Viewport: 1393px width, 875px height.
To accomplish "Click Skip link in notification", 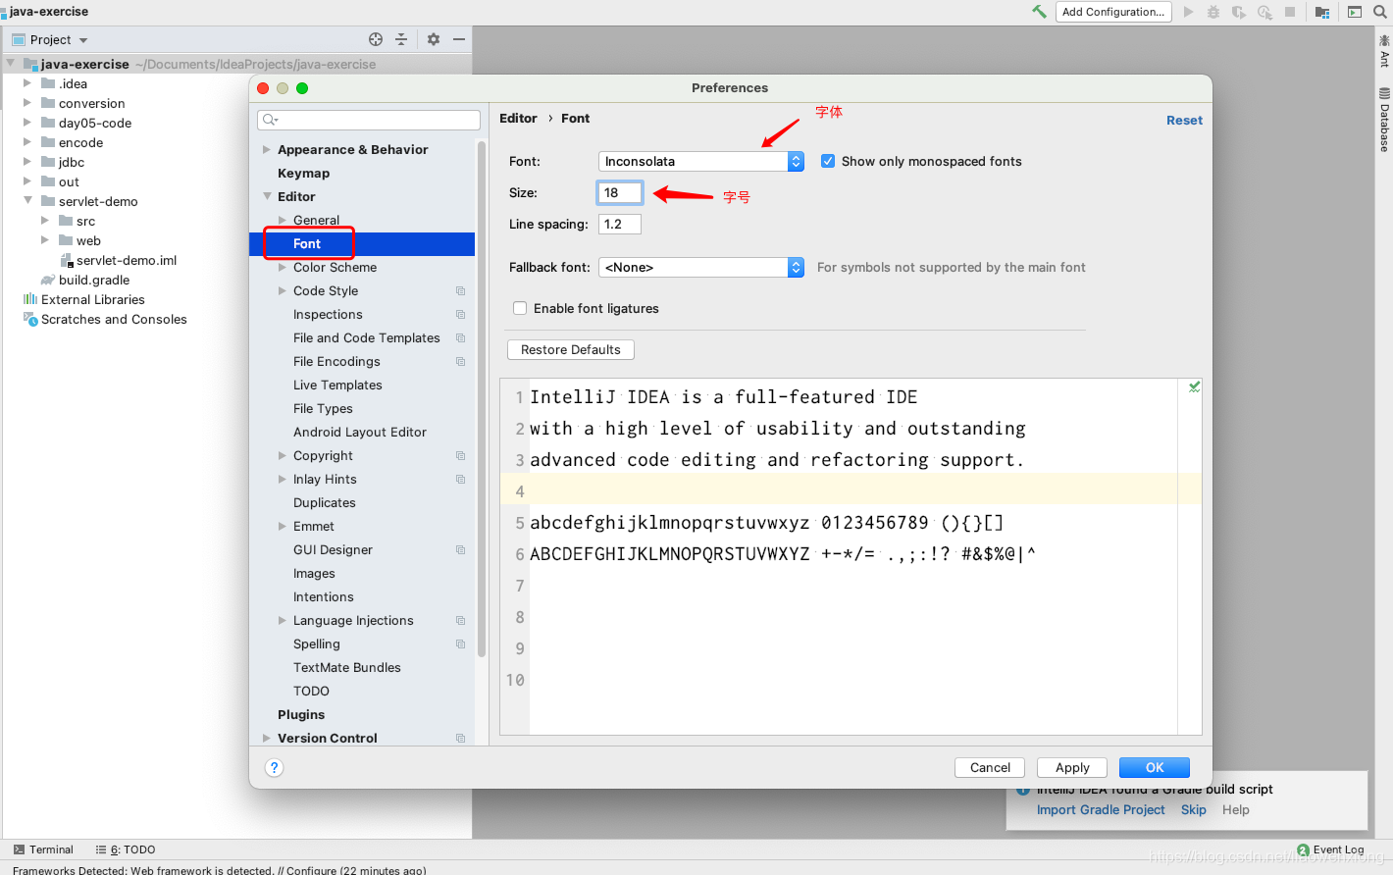I will click(x=1194, y=810).
